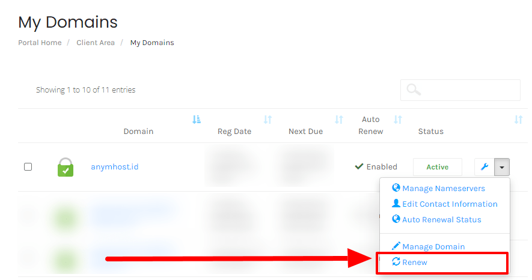Click the Active status badge
This screenshot has height=280, width=532.
[x=438, y=167]
